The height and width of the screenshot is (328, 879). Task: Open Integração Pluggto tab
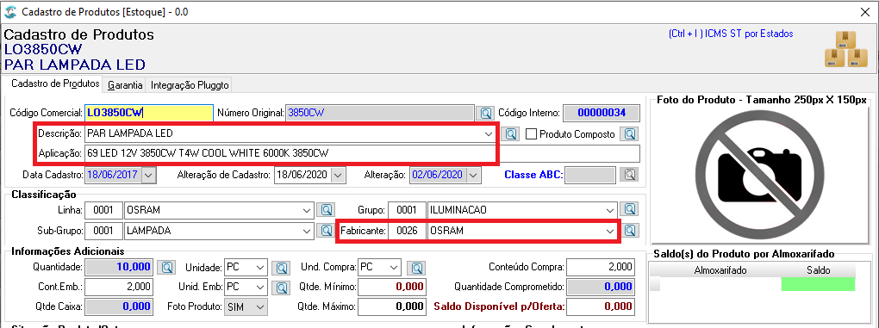[190, 85]
